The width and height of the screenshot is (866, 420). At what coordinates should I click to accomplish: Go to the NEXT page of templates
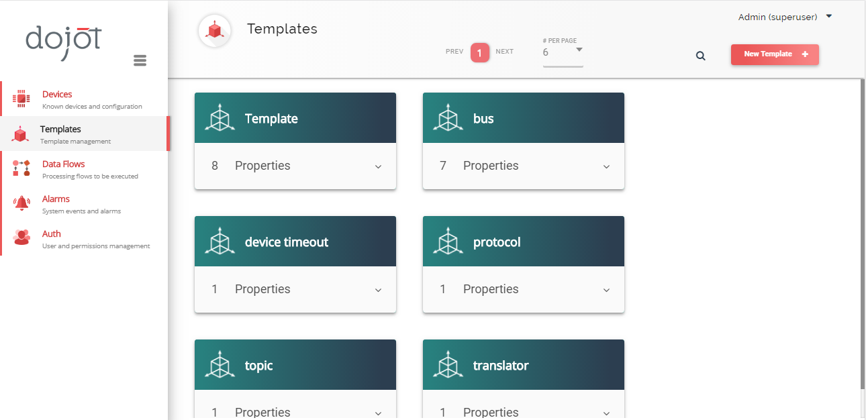coord(504,51)
